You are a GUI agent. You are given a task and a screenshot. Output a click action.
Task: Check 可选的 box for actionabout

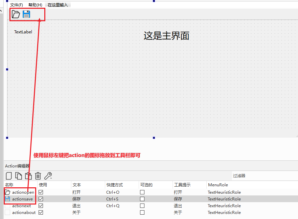(x=142, y=212)
